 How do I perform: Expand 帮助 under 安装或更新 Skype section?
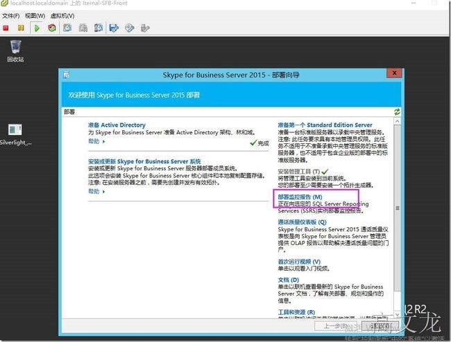[96, 191]
